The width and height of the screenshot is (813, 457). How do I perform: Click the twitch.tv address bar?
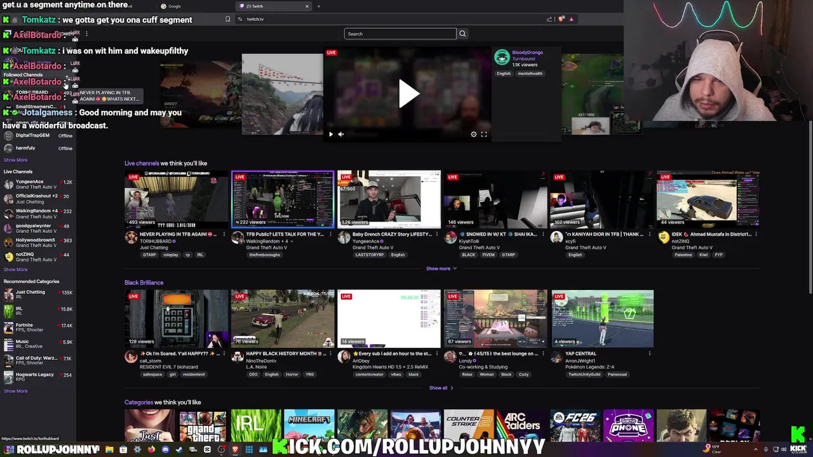tap(387, 19)
